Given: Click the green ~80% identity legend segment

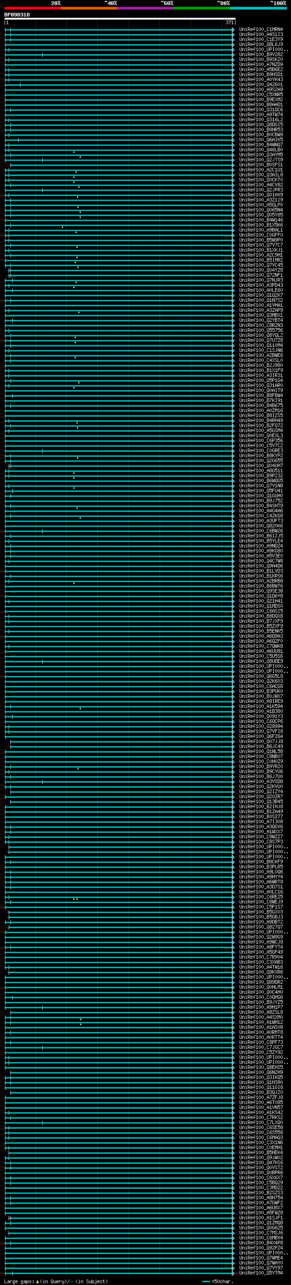Looking at the screenshot, I should [x=202, y=8].
